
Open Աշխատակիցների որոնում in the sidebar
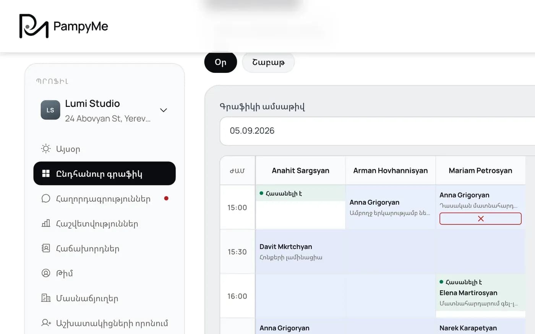(x=104, y=323)
